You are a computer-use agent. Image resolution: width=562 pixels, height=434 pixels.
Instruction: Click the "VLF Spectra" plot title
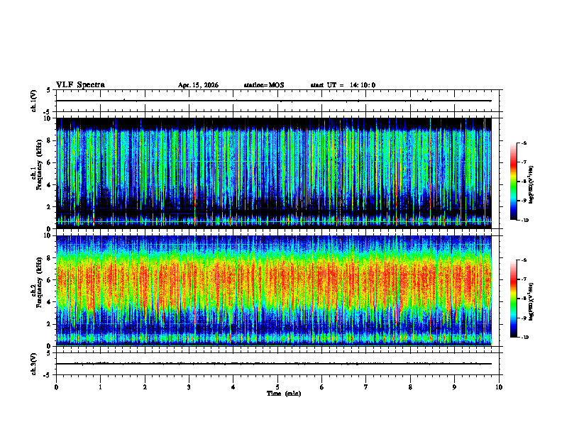[80, 85]
